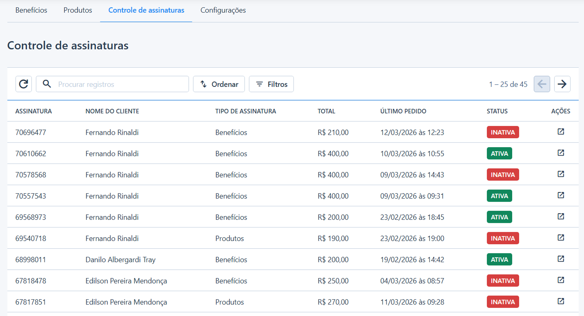Select subscription number 69540718
This screenshot has height=316, width=584.
click(31, 239)
